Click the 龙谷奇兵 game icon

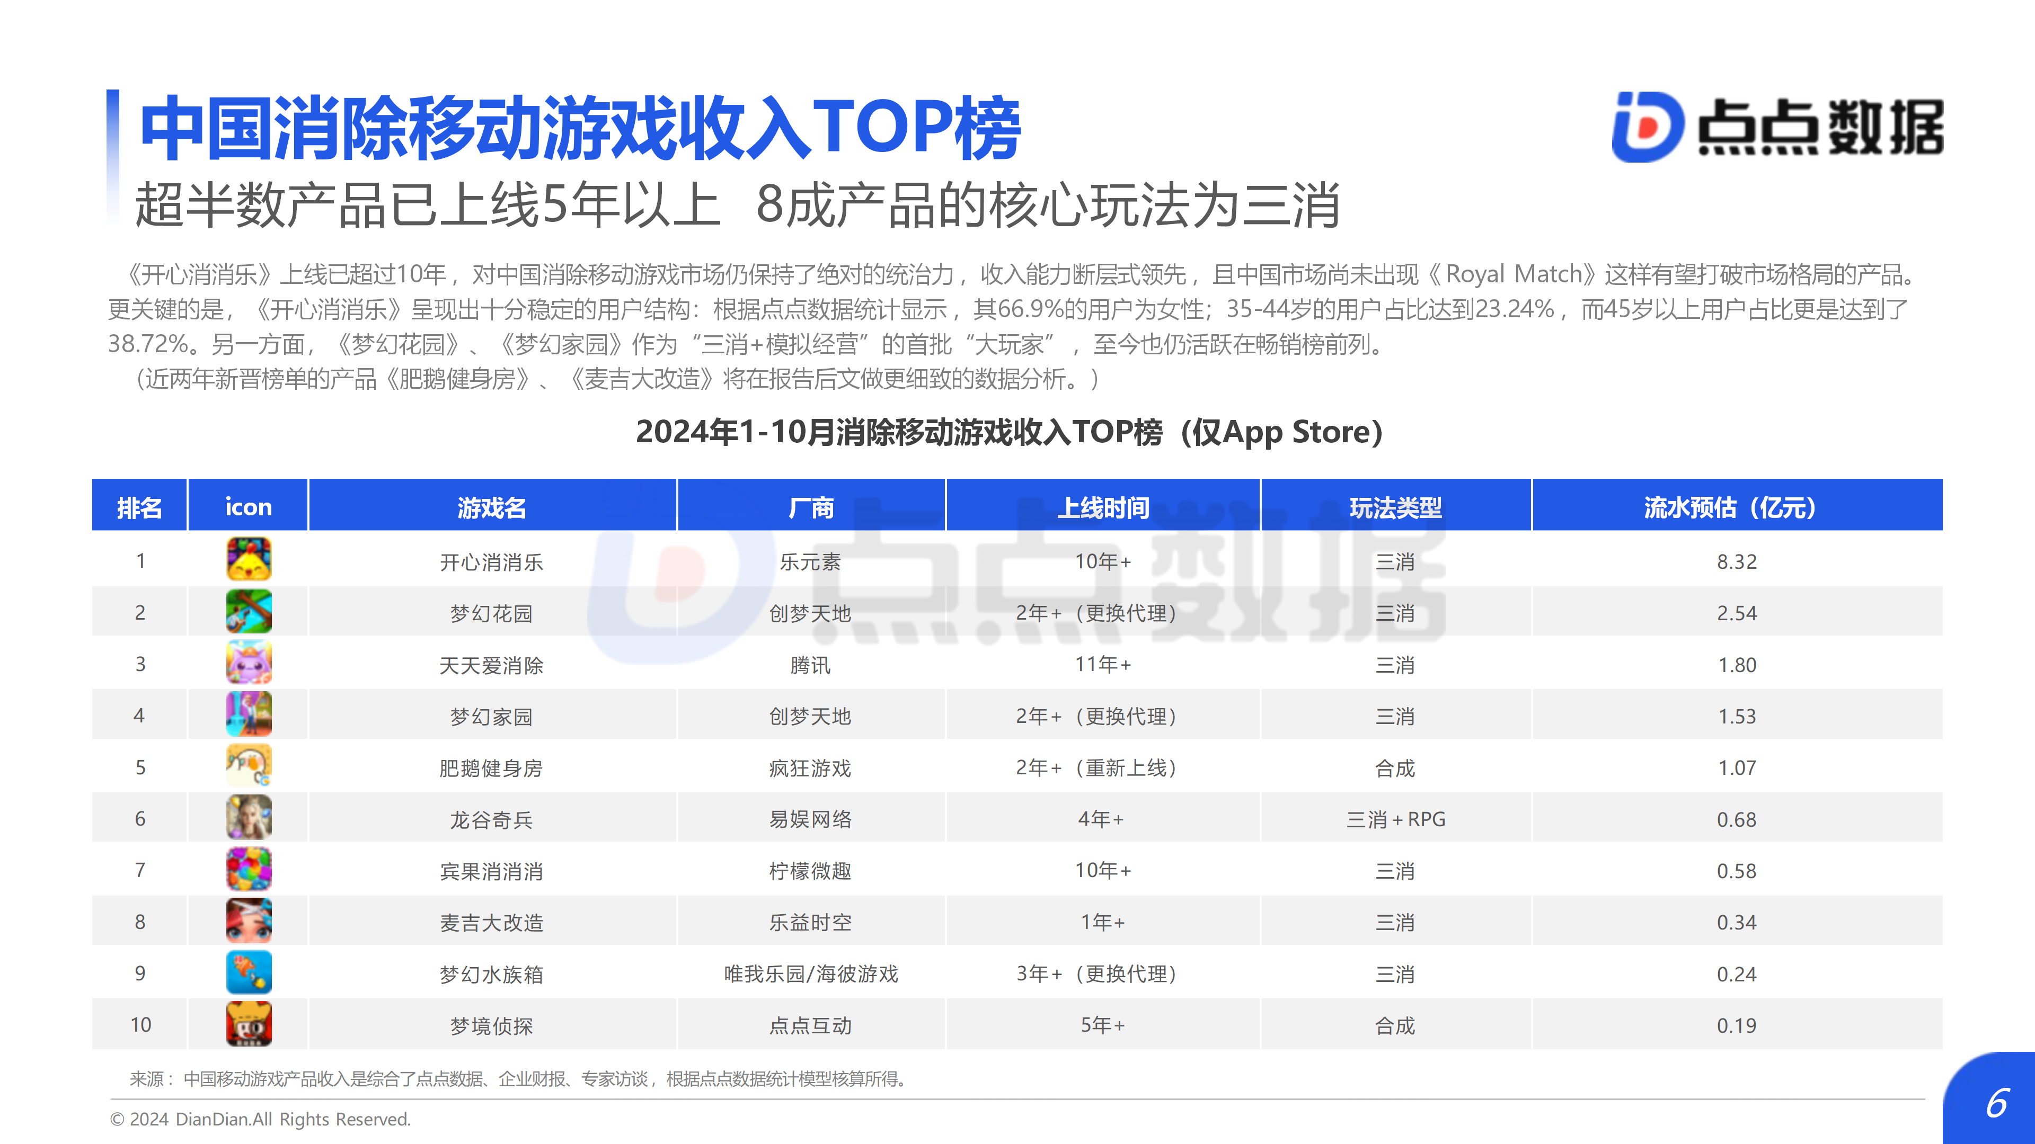249,818
